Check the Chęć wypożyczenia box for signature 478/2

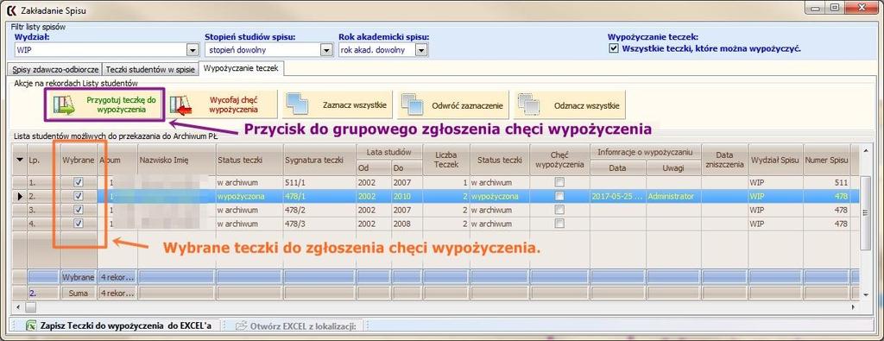pyautogui.click(x=559, y=209)
